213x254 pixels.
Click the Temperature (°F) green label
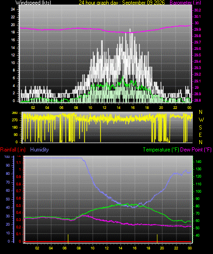161,150
